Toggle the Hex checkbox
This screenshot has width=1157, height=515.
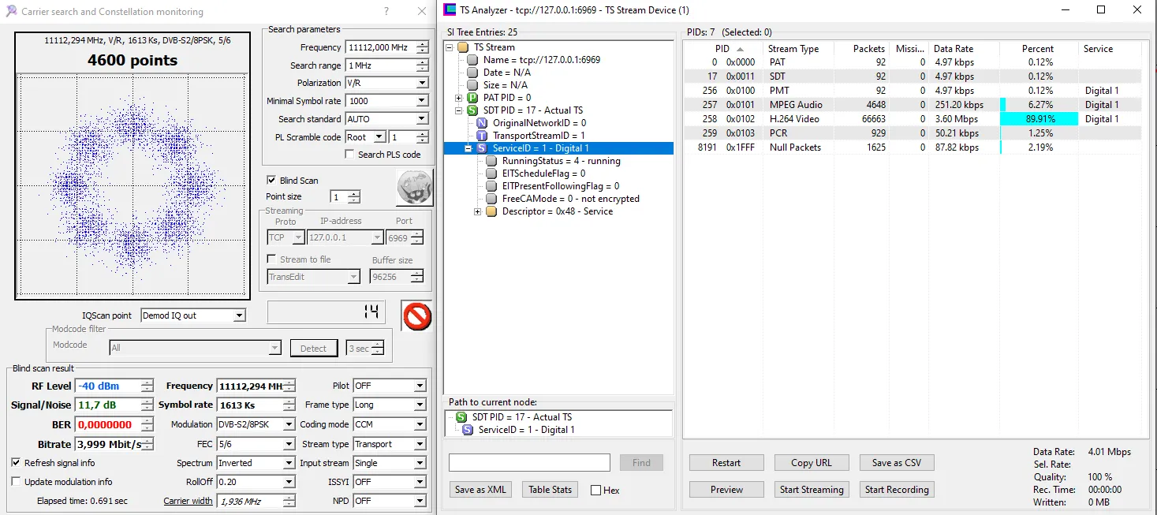[595, 491]
